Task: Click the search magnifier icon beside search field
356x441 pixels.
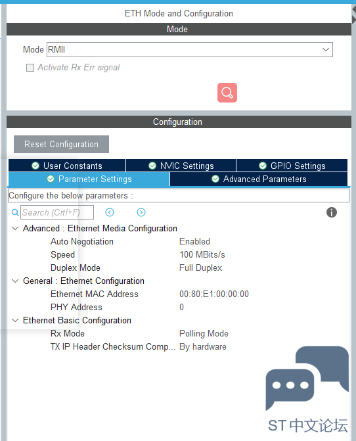Action: tap(15, 212)
